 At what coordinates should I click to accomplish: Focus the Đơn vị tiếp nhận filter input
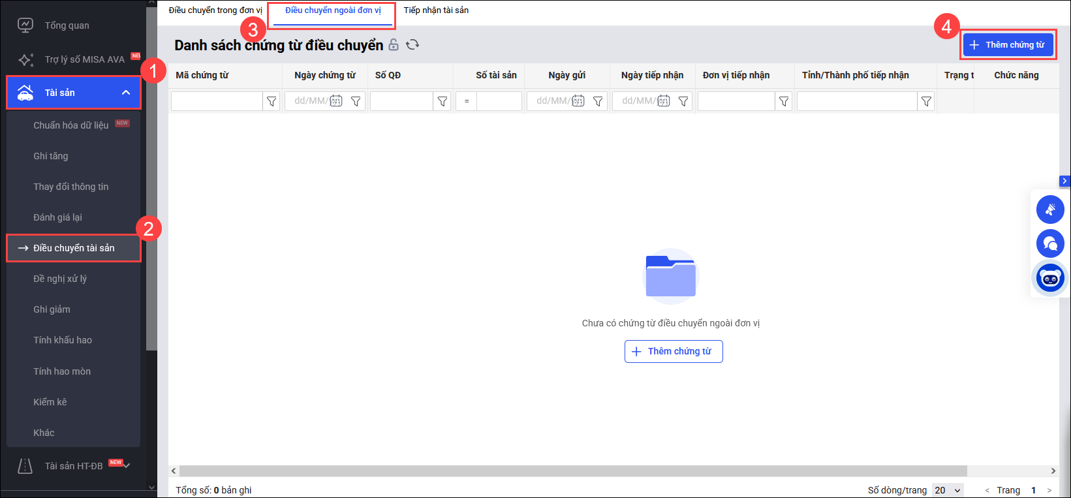tap(736, 101)
